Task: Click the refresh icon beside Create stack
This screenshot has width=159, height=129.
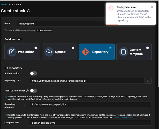Action: (x=28, y=11)
